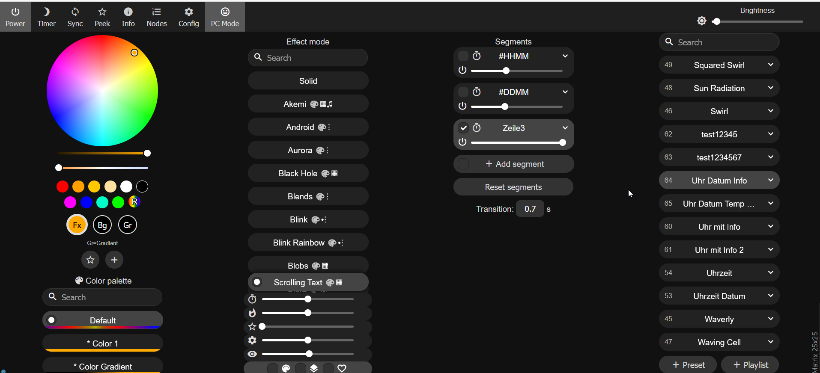The image size is (820, 373).
Task: Expand Uhr Datum Info preset dropdown
Action: (x=770, y=181)
